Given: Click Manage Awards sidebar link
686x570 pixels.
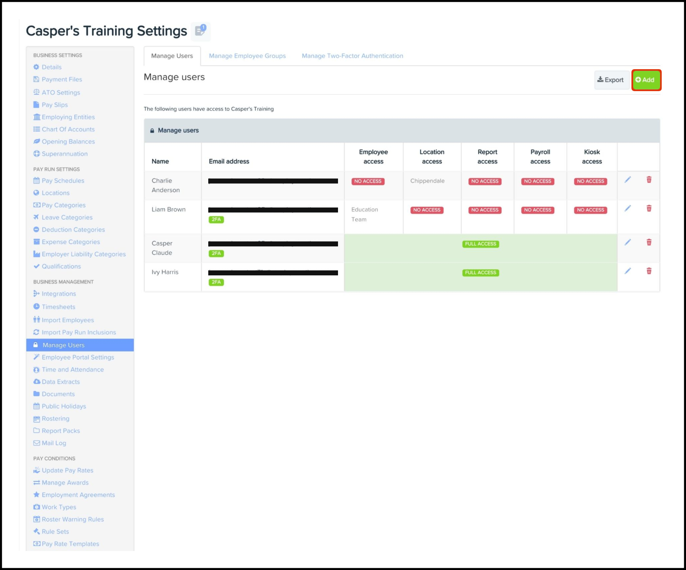Looking at the screenshot, I should pos(65,483).
